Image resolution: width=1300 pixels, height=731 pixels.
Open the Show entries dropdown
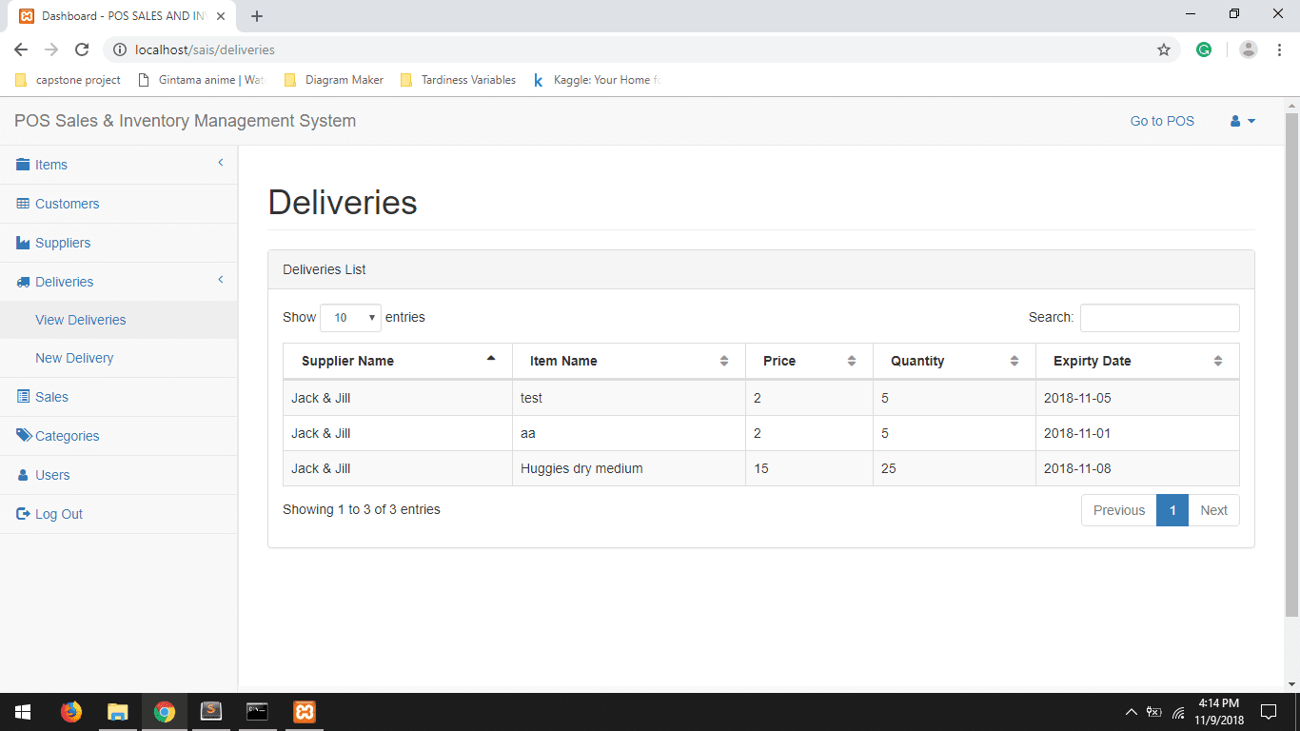tap(350, 317)
